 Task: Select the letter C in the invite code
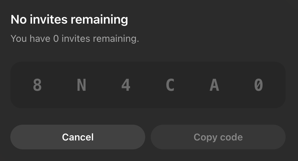click(x=170, y=85)
